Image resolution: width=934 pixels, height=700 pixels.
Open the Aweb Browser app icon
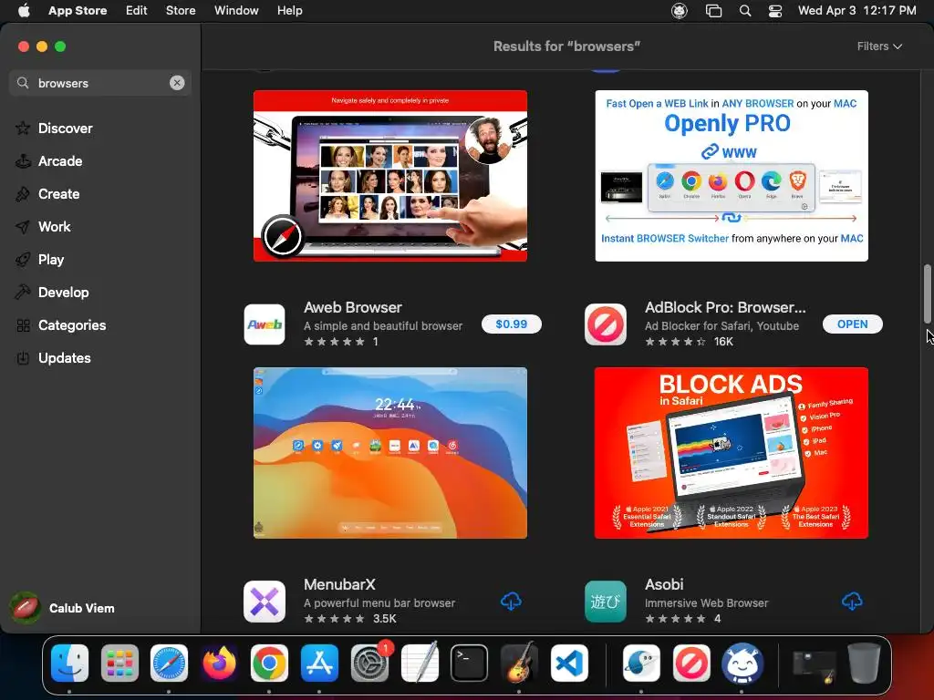[265, 324]
